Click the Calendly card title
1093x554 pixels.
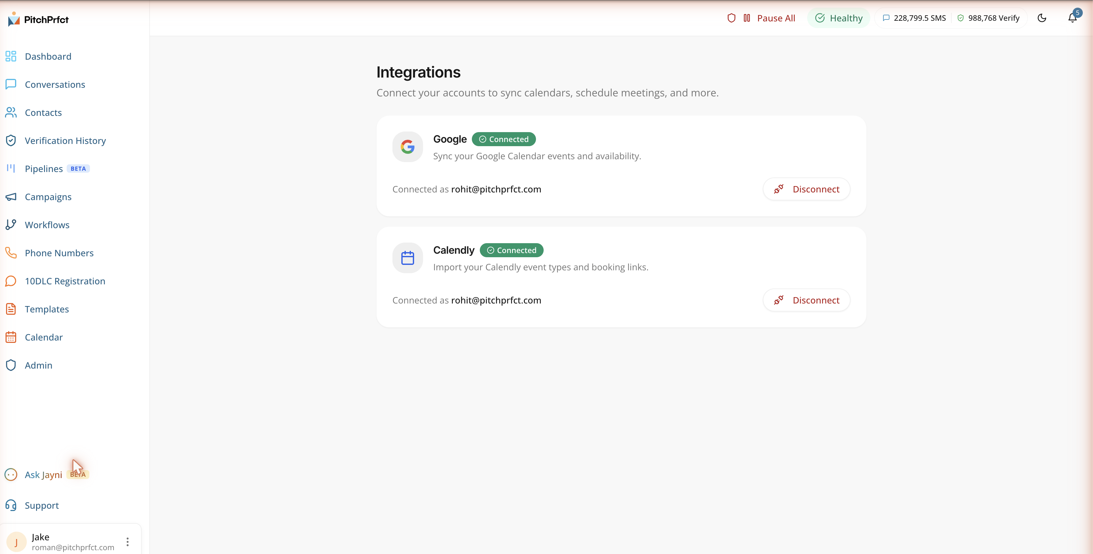tap(454, 250)
